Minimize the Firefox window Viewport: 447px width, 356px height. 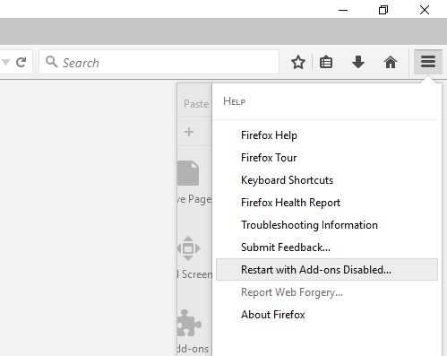tap(343, 10)
